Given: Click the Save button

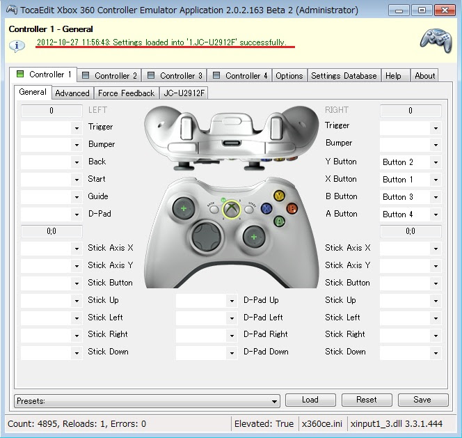Looking at the screenshot, I should (x=422, y=400).
